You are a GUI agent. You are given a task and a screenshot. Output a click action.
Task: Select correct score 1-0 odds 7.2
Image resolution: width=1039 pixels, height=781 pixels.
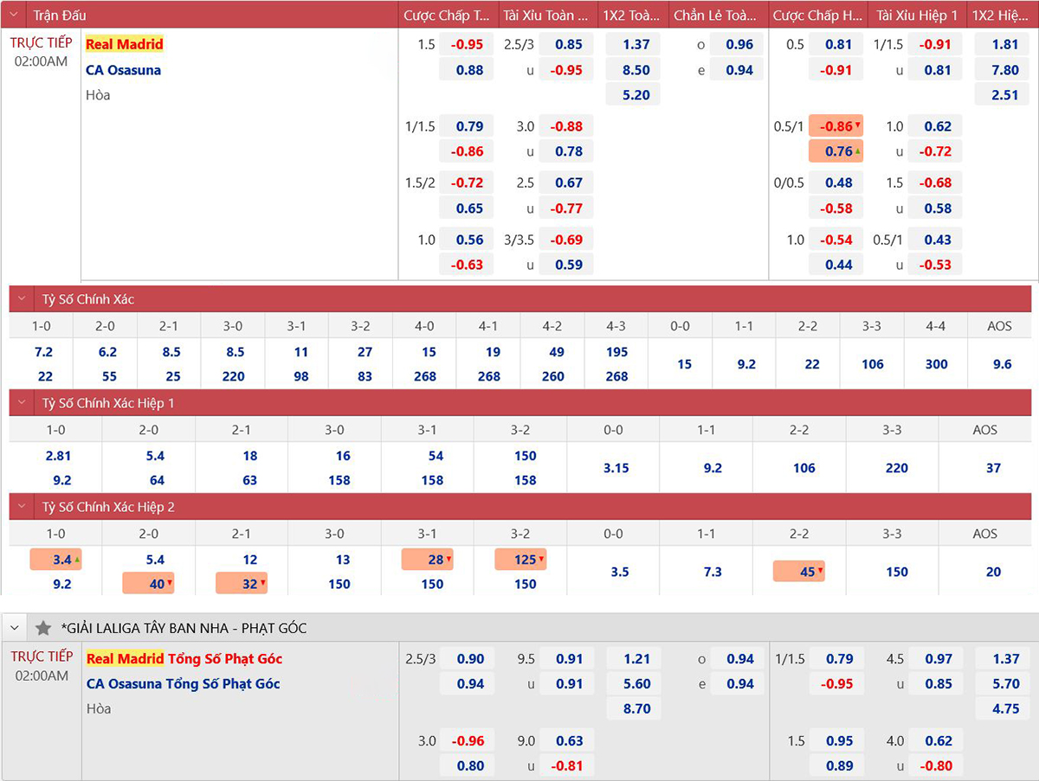click(42, 352)
